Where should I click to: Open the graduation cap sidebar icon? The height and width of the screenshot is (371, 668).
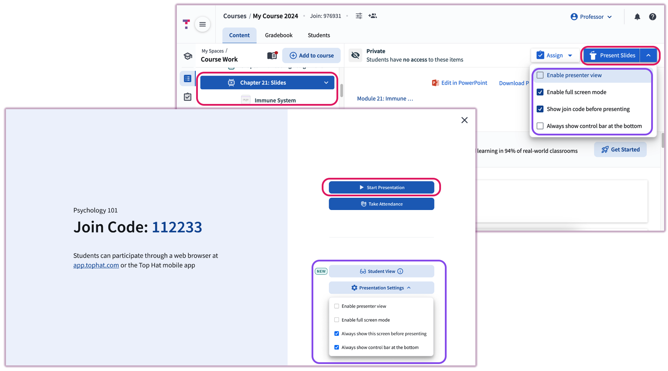[x=188, y=56]
